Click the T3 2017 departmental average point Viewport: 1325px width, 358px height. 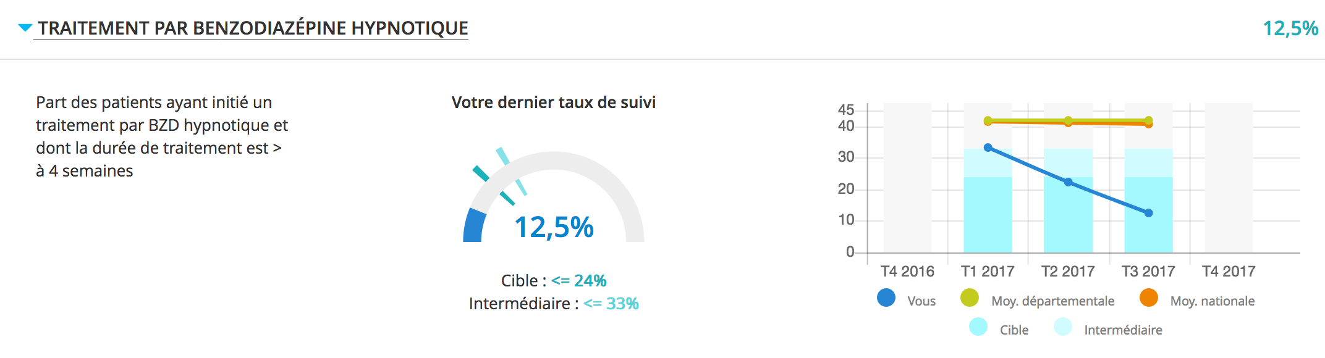tap(1149, 120)
